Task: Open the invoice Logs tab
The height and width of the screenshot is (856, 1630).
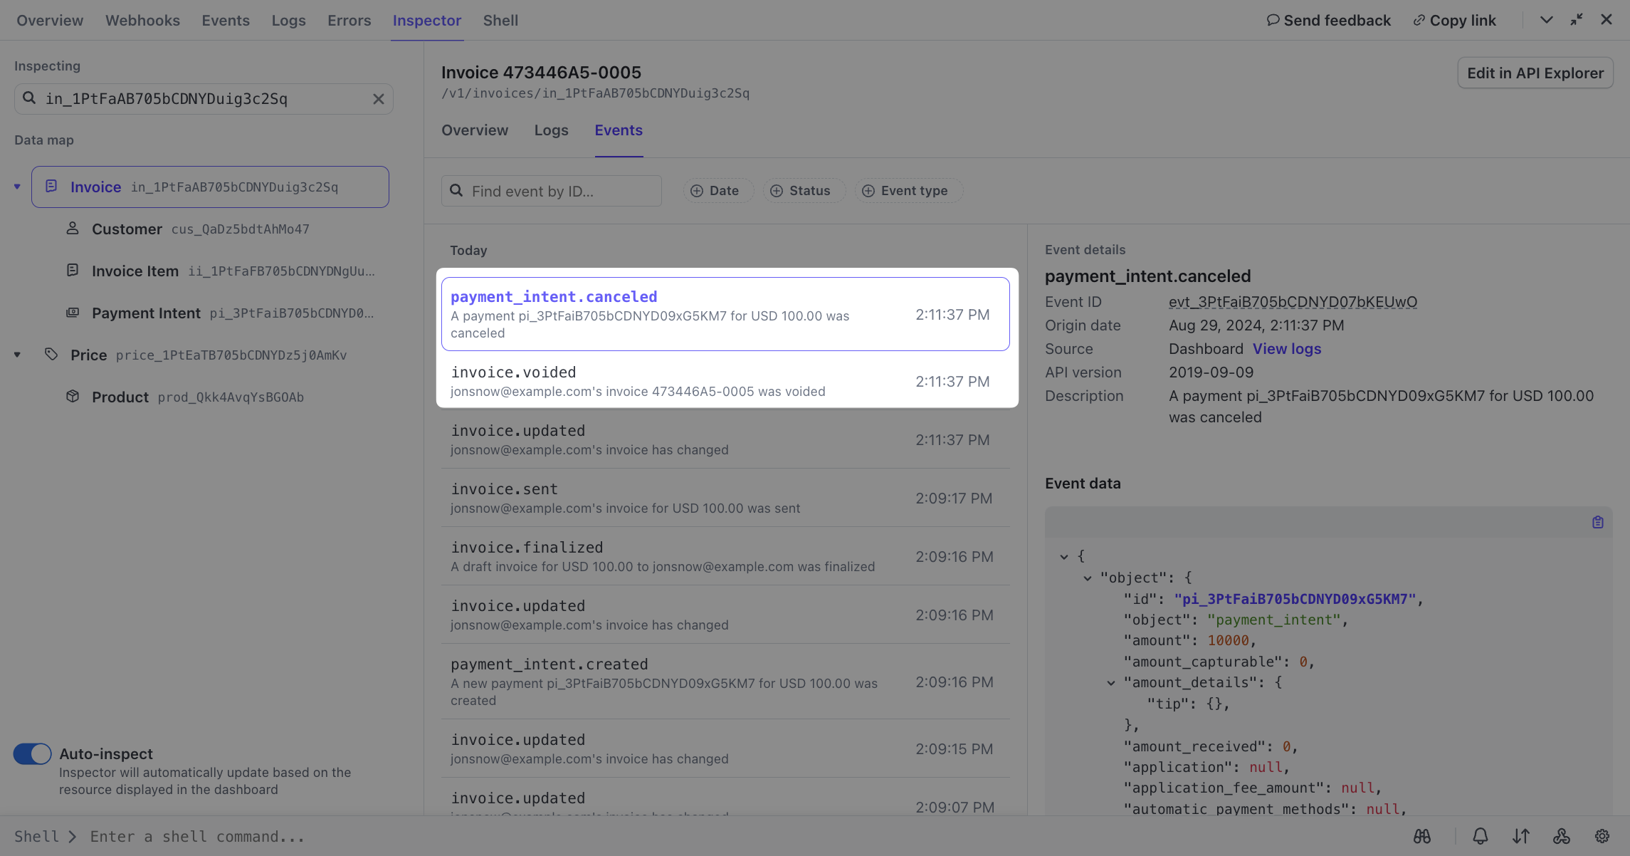Action: point(551,130)
